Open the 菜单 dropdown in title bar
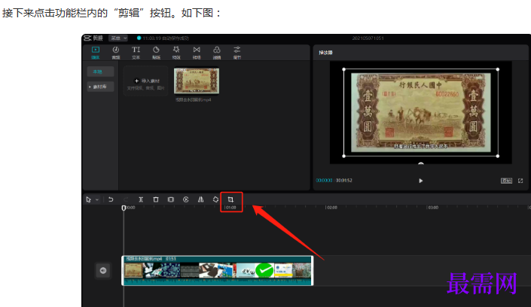The width and height of the screenshot is (531, 307). click(x=118, y=38)
